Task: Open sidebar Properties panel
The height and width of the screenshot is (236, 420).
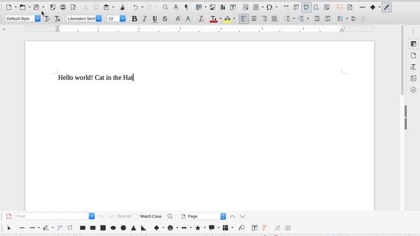Action: coord(413,44)
